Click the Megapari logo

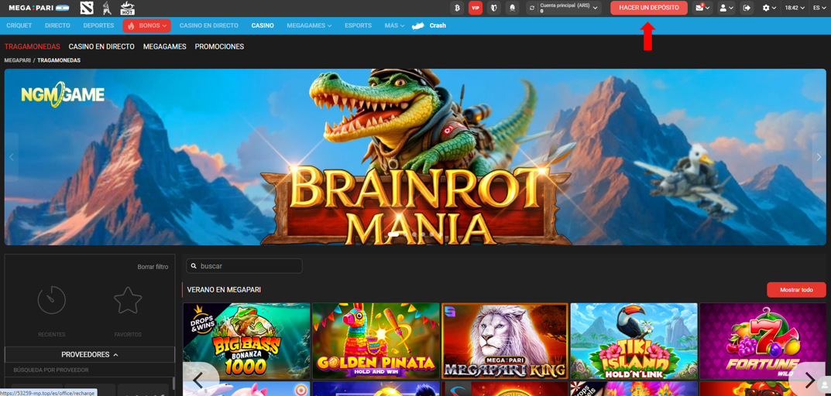point(32,8)
